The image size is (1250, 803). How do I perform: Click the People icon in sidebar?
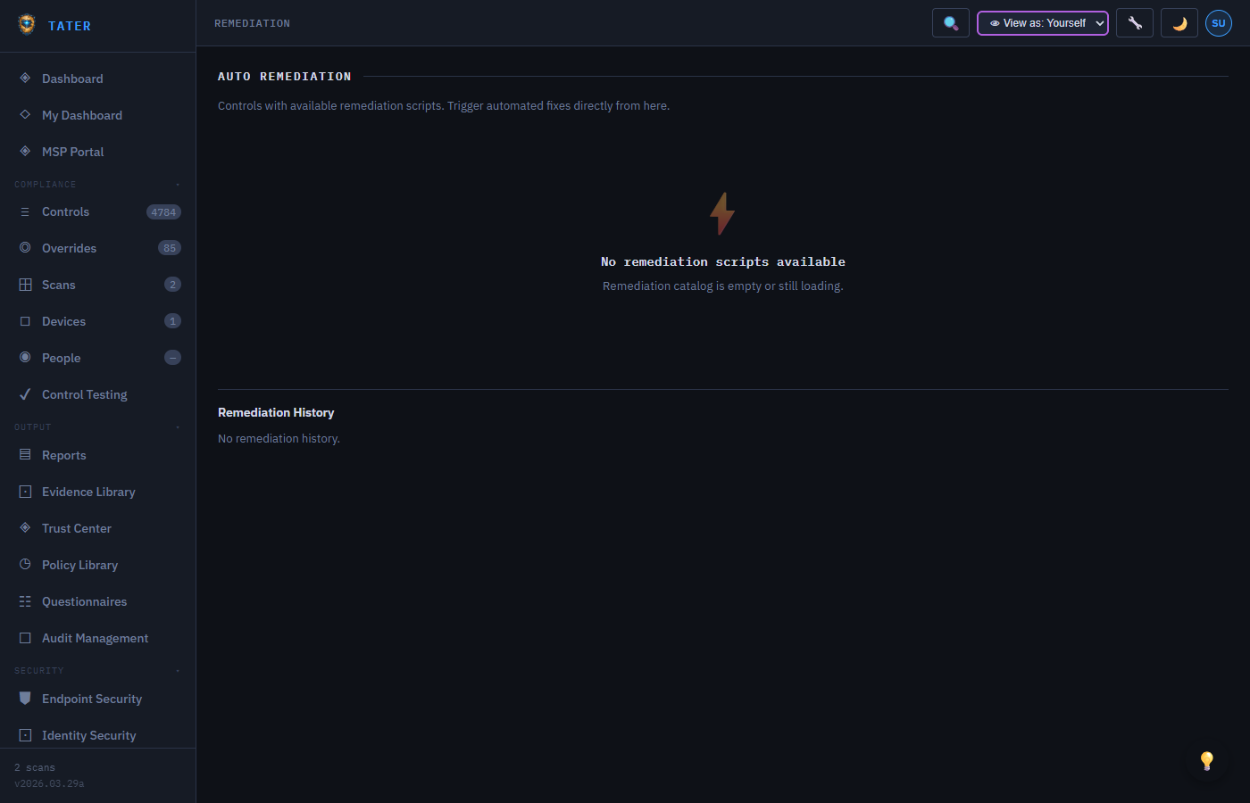coord(25,357)
